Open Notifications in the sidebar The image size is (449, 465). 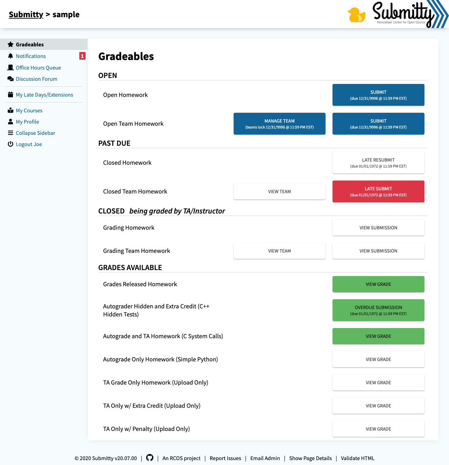coord(31,56)
